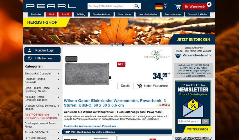This screenshot has width=239, height=140.
Task: Click JETZT ENTDECKEN on the banner
Action: pos(193,39)
